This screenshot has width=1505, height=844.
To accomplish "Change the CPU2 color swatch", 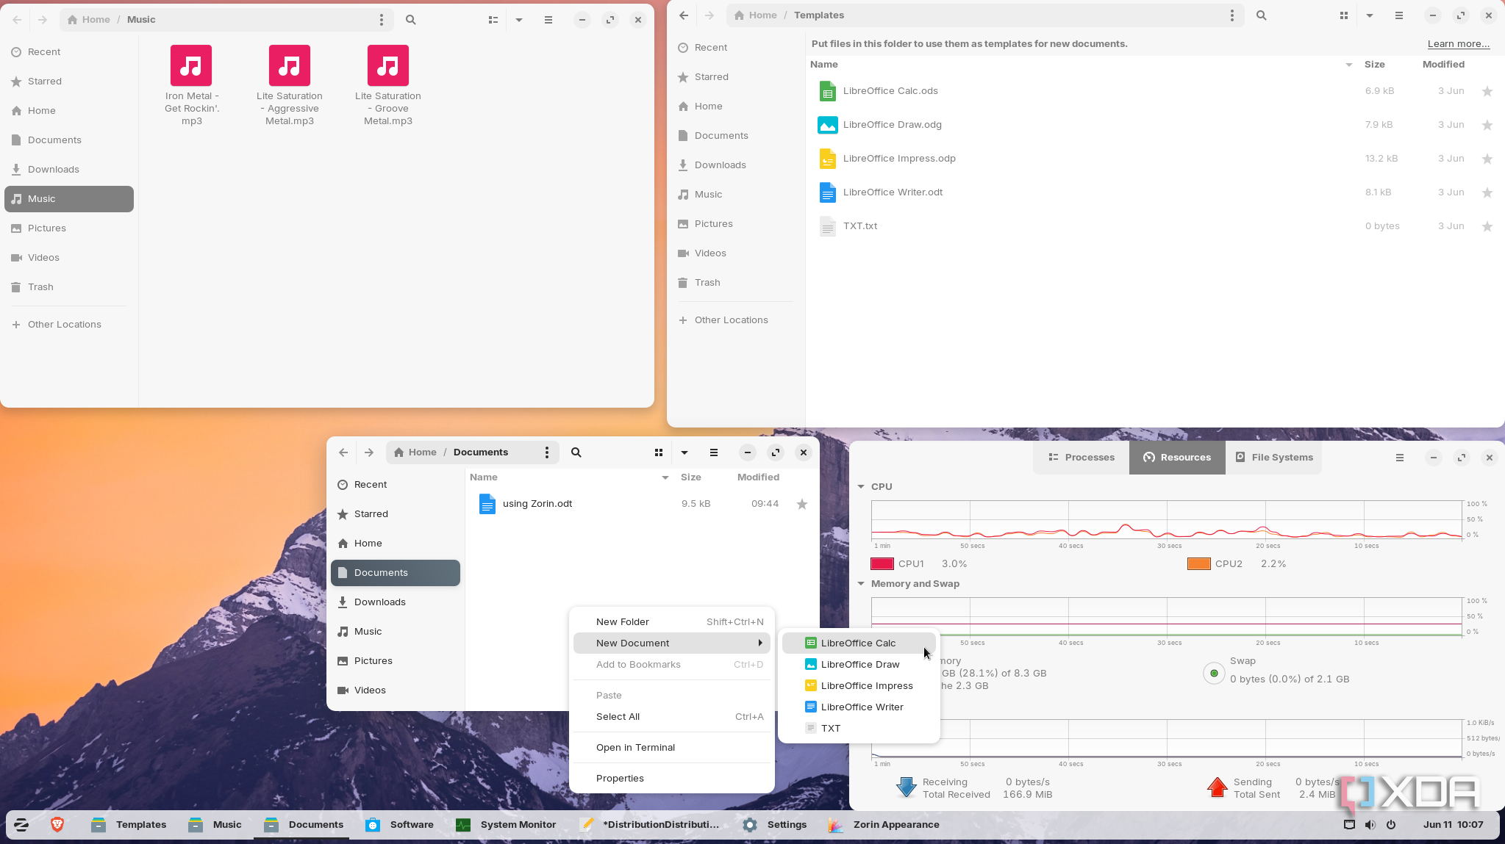I will pyautogui.click(x=1199, y=564).
